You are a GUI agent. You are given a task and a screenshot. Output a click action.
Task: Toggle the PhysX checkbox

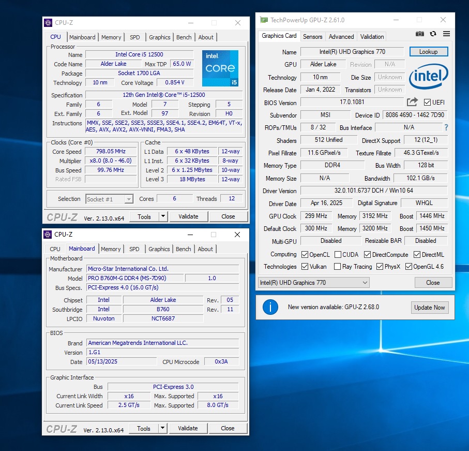click(380, 267)
